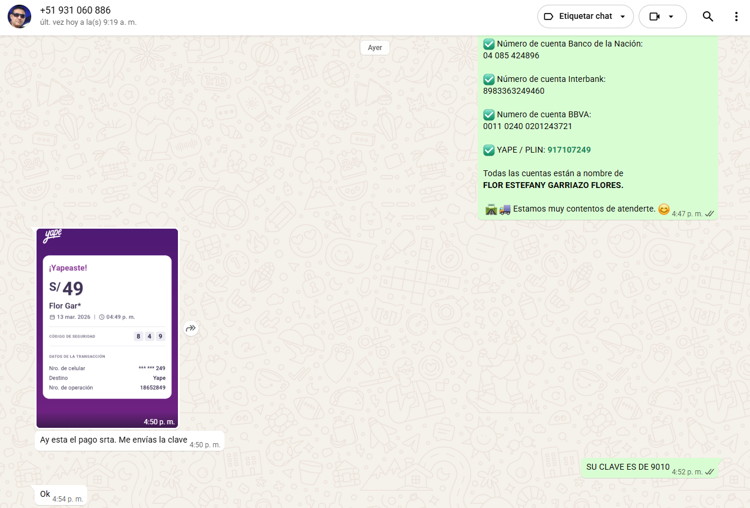Open the YAPE / PLIN number 917107249 link
The height and width of the screenshot is (508, 750).
(x=569, y=150)
